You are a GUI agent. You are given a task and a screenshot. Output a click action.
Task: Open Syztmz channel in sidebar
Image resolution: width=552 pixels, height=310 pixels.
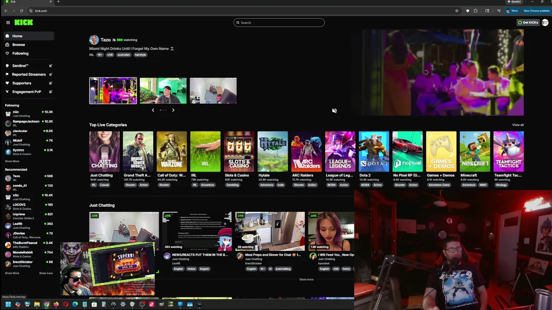(28, 152)
